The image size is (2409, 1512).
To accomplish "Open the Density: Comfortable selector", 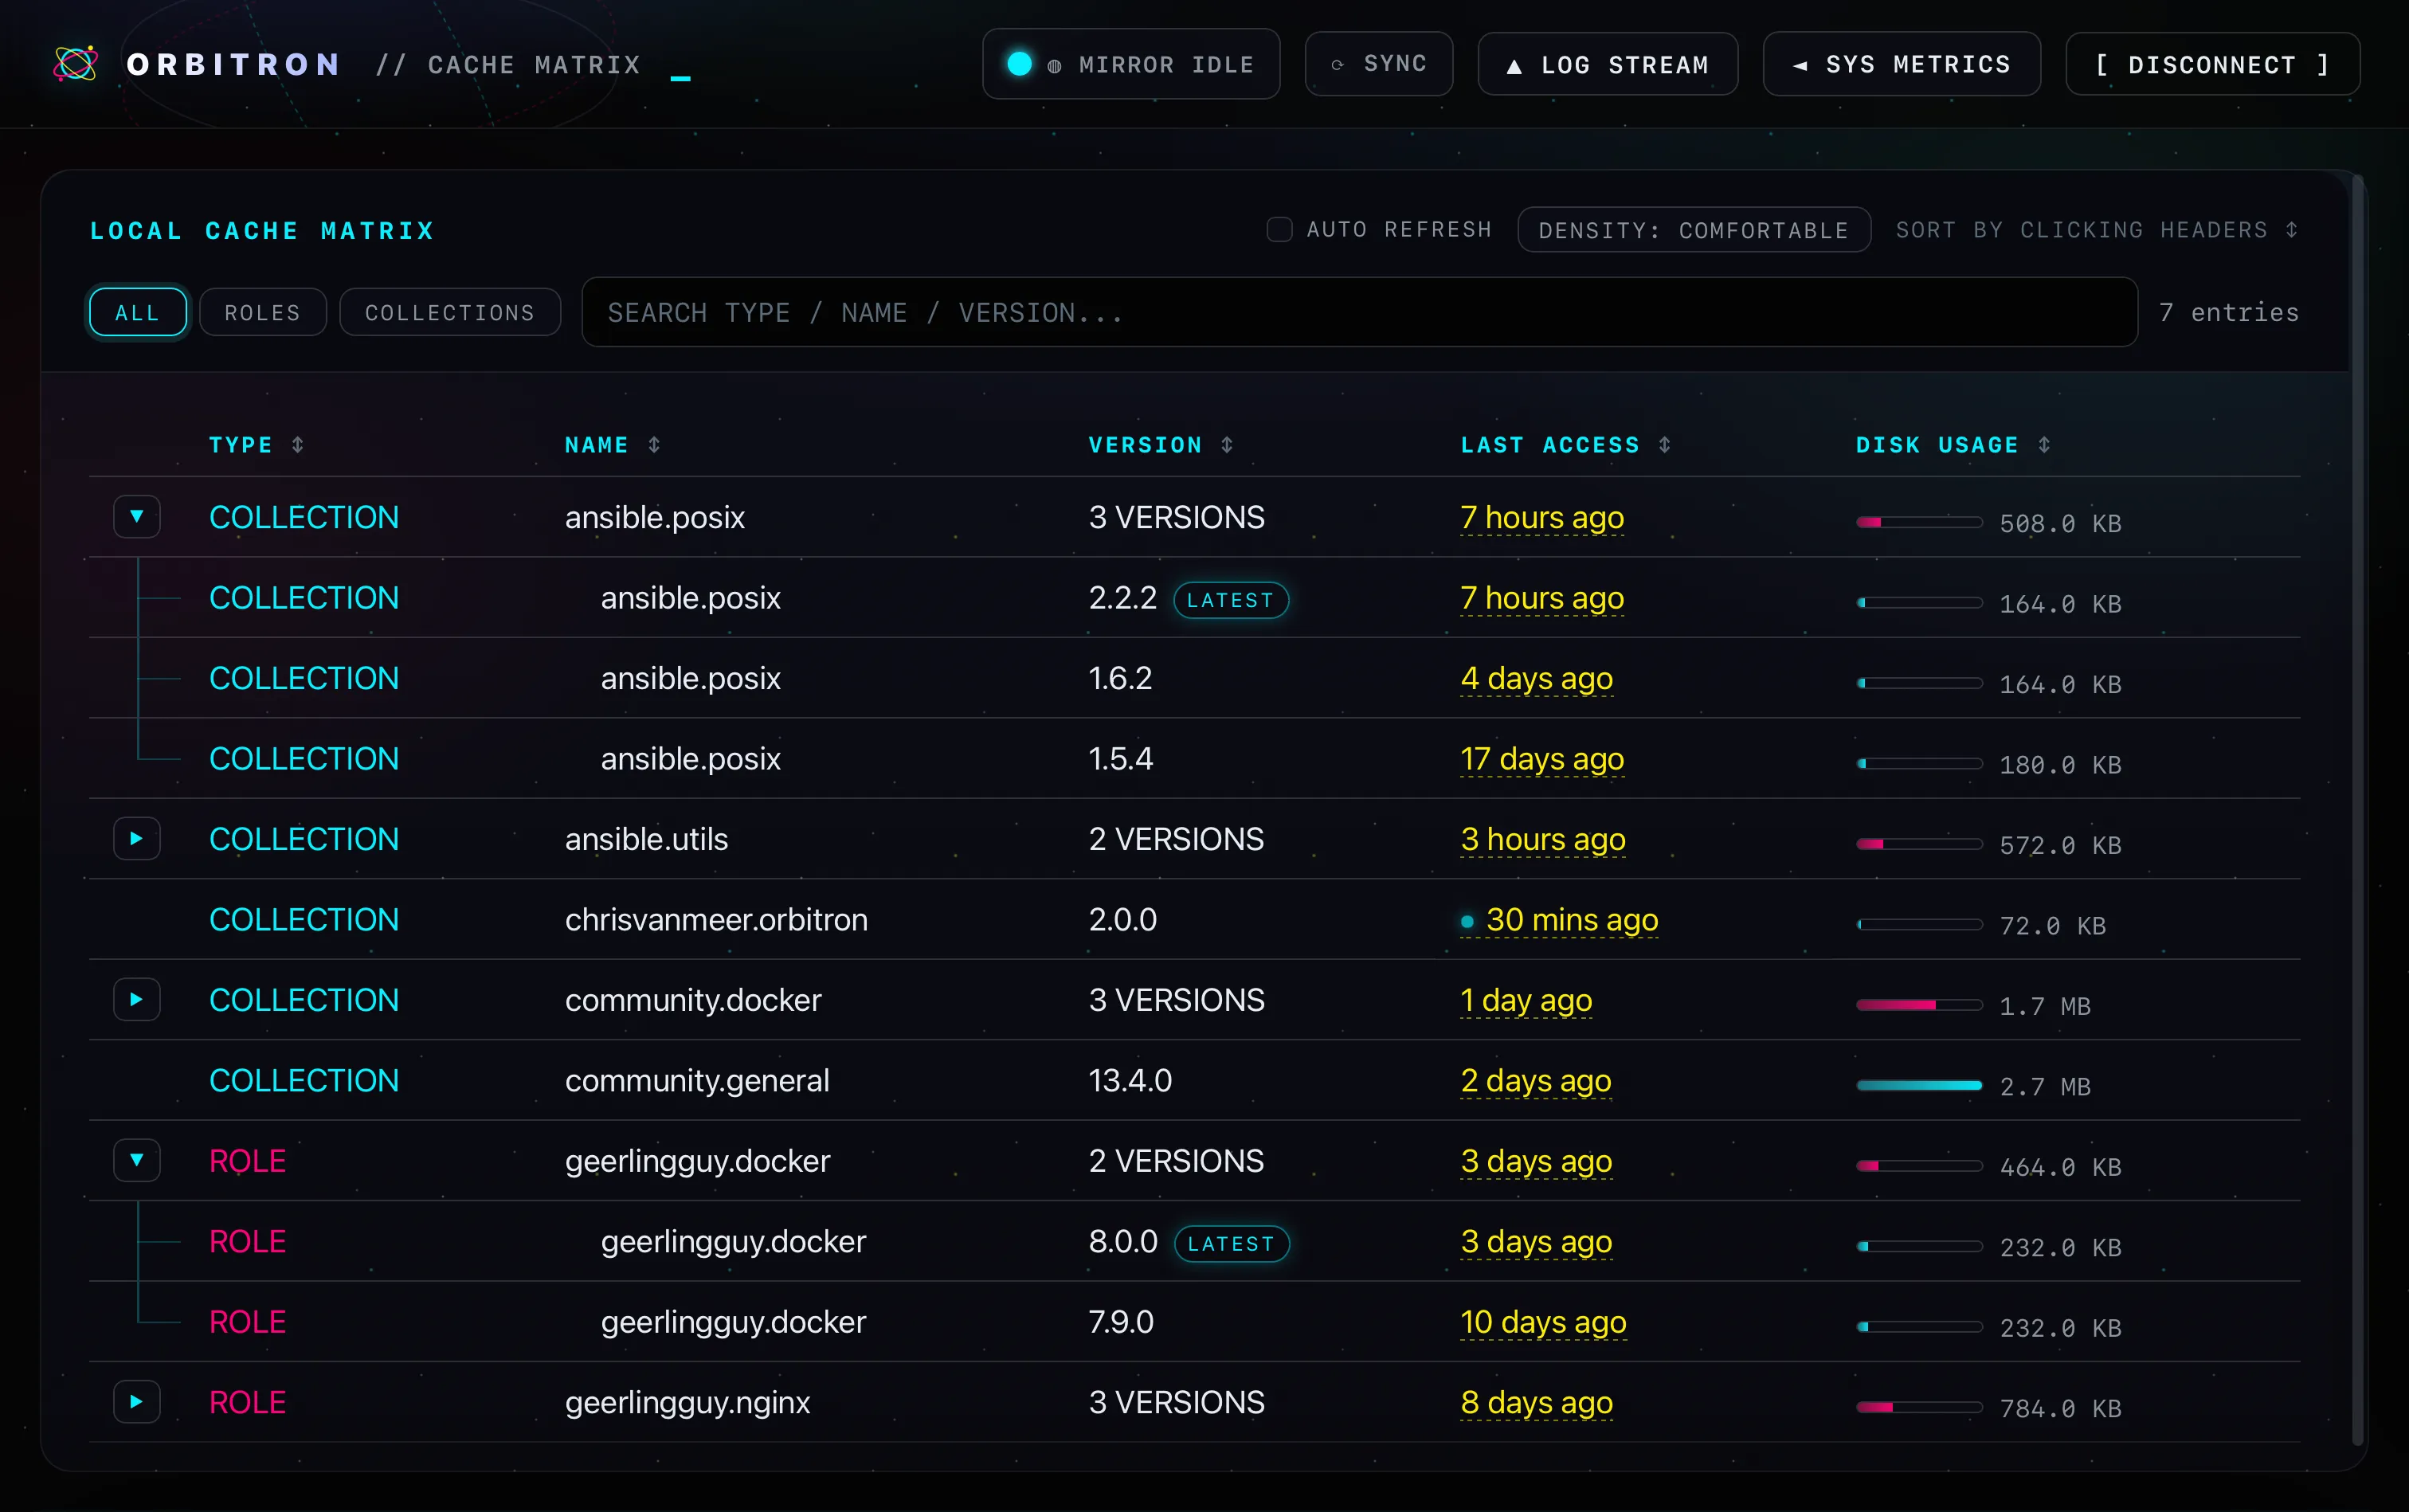I will [x=1694, y=230].
